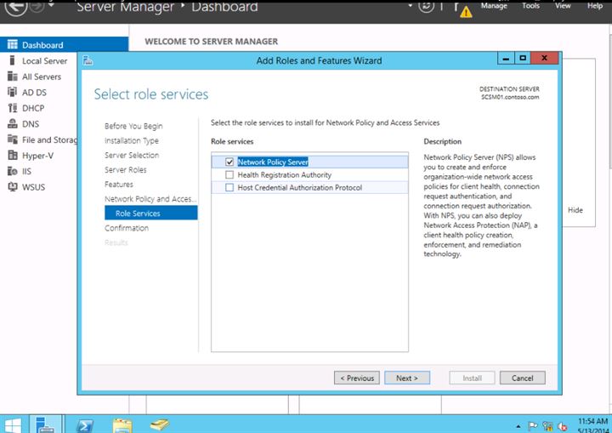
Task: Click Action Center flag in tray
Action: (532, 426)
